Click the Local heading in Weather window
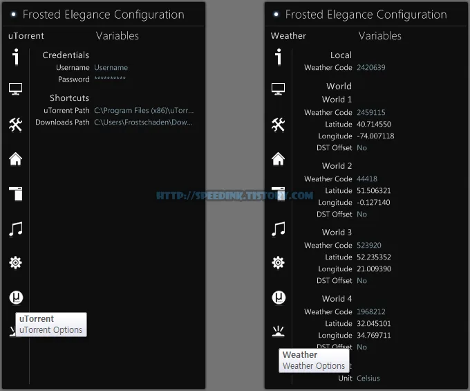The width and height of the screenshot is (470, 391). pos(341,55)
